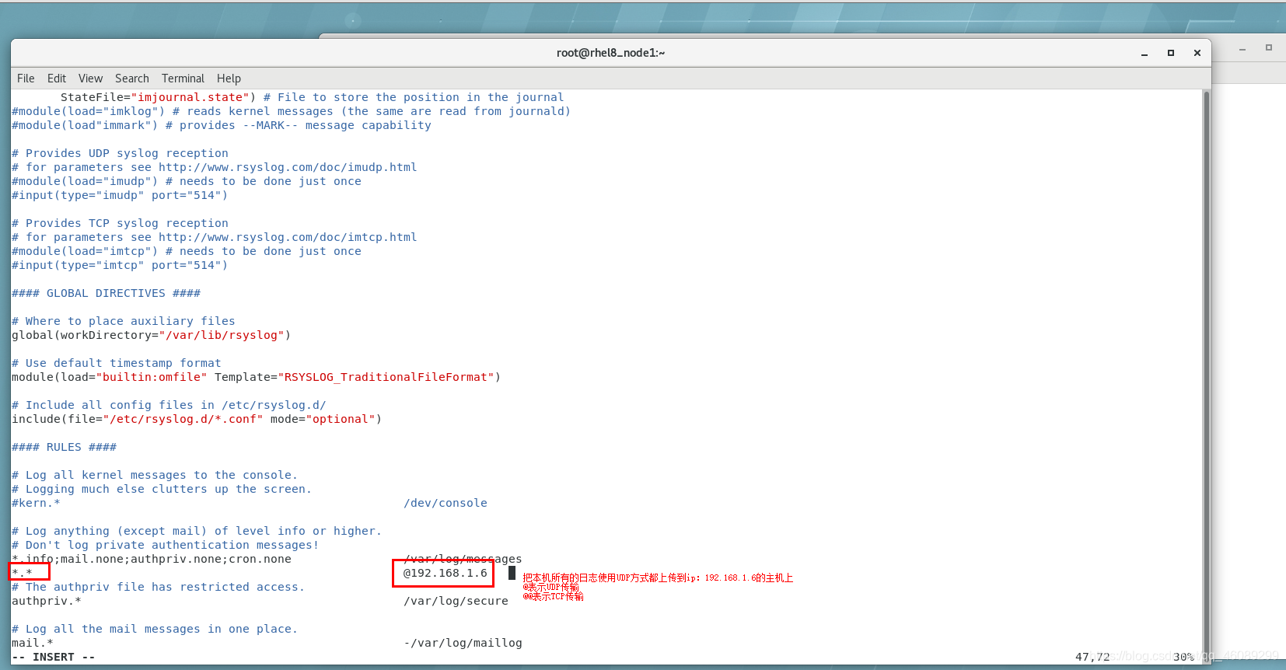Click the *.* selector line

click(23, 573)
